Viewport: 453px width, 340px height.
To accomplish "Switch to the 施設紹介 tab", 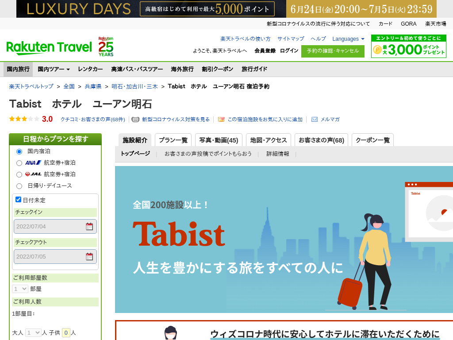I will (x=135, y=140).
